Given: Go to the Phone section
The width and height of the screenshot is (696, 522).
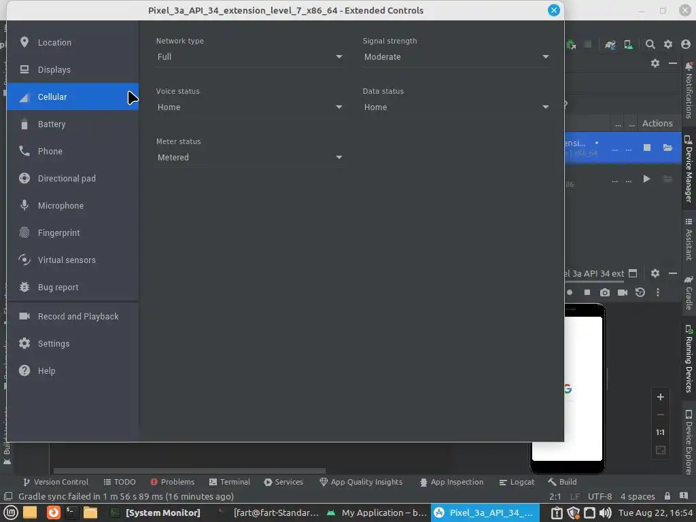Looking at the screenshot, I should click(x=73, y=151).
